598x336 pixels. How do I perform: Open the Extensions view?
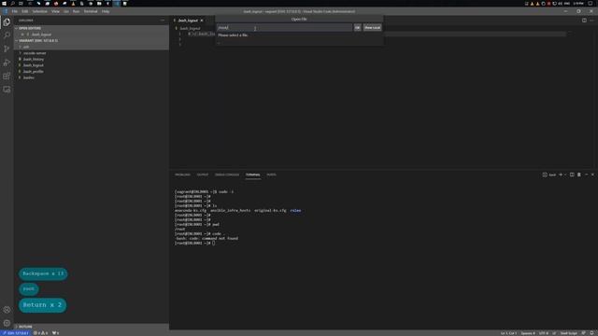[7, 76]
